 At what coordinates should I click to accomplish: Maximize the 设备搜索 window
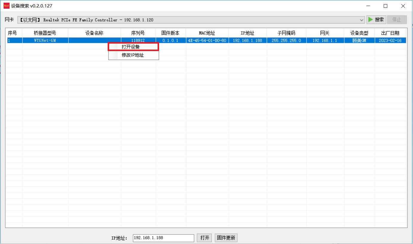coord(385,6)
